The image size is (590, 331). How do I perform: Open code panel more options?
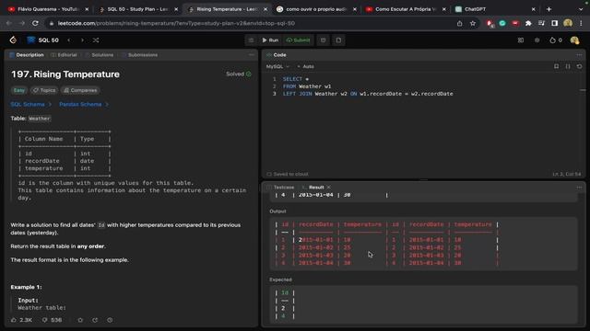pos(579,55)
